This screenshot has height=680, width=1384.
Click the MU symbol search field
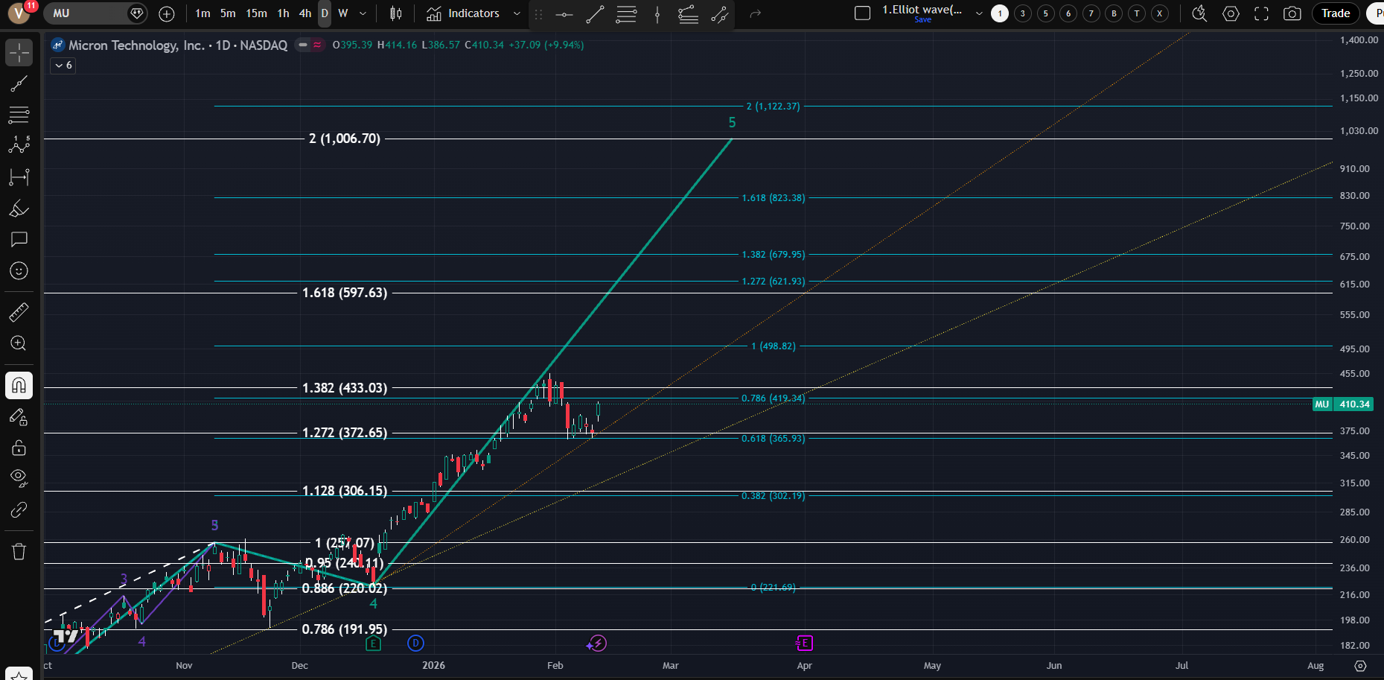pos(86,13)
